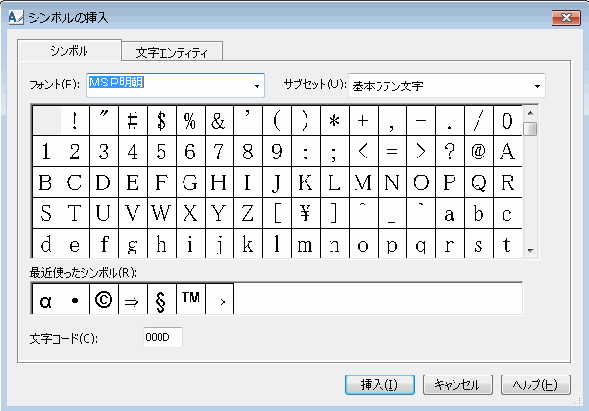Click the symbol grid scrollbar thumb
This screenshot has height=411, width=589.
tap(530, 129)
